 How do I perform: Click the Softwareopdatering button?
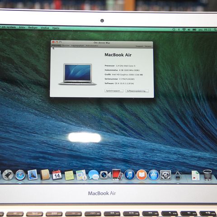click(137, 91)
